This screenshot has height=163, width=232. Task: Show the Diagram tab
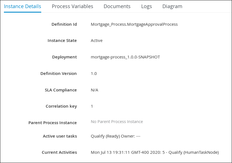(x=172, y=6)
